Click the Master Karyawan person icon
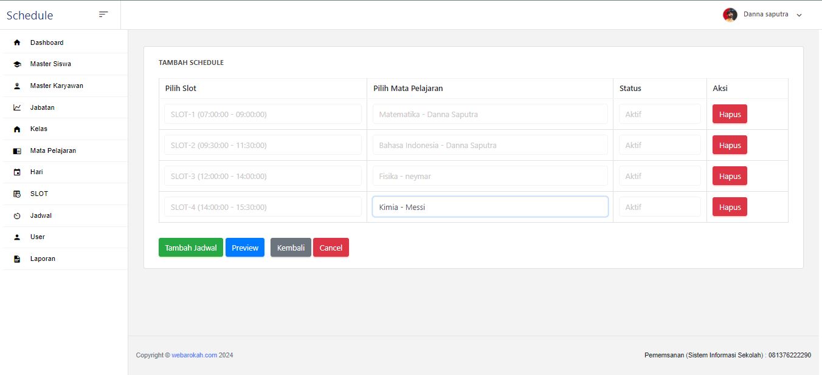 [x=17, y=86]
